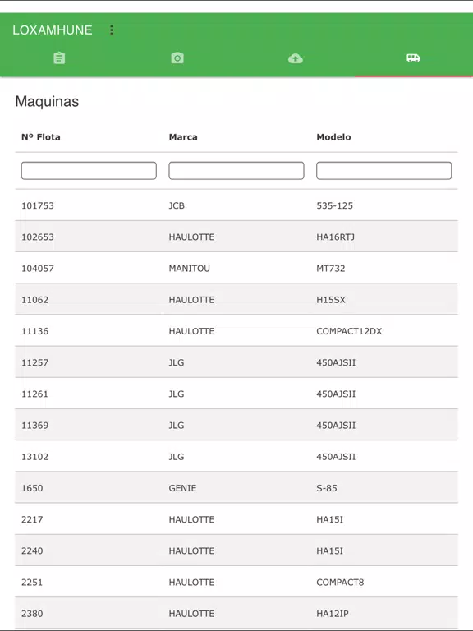473x631 pixels.
Task: Focus the Modelo filter field
Action: point(384,171)
